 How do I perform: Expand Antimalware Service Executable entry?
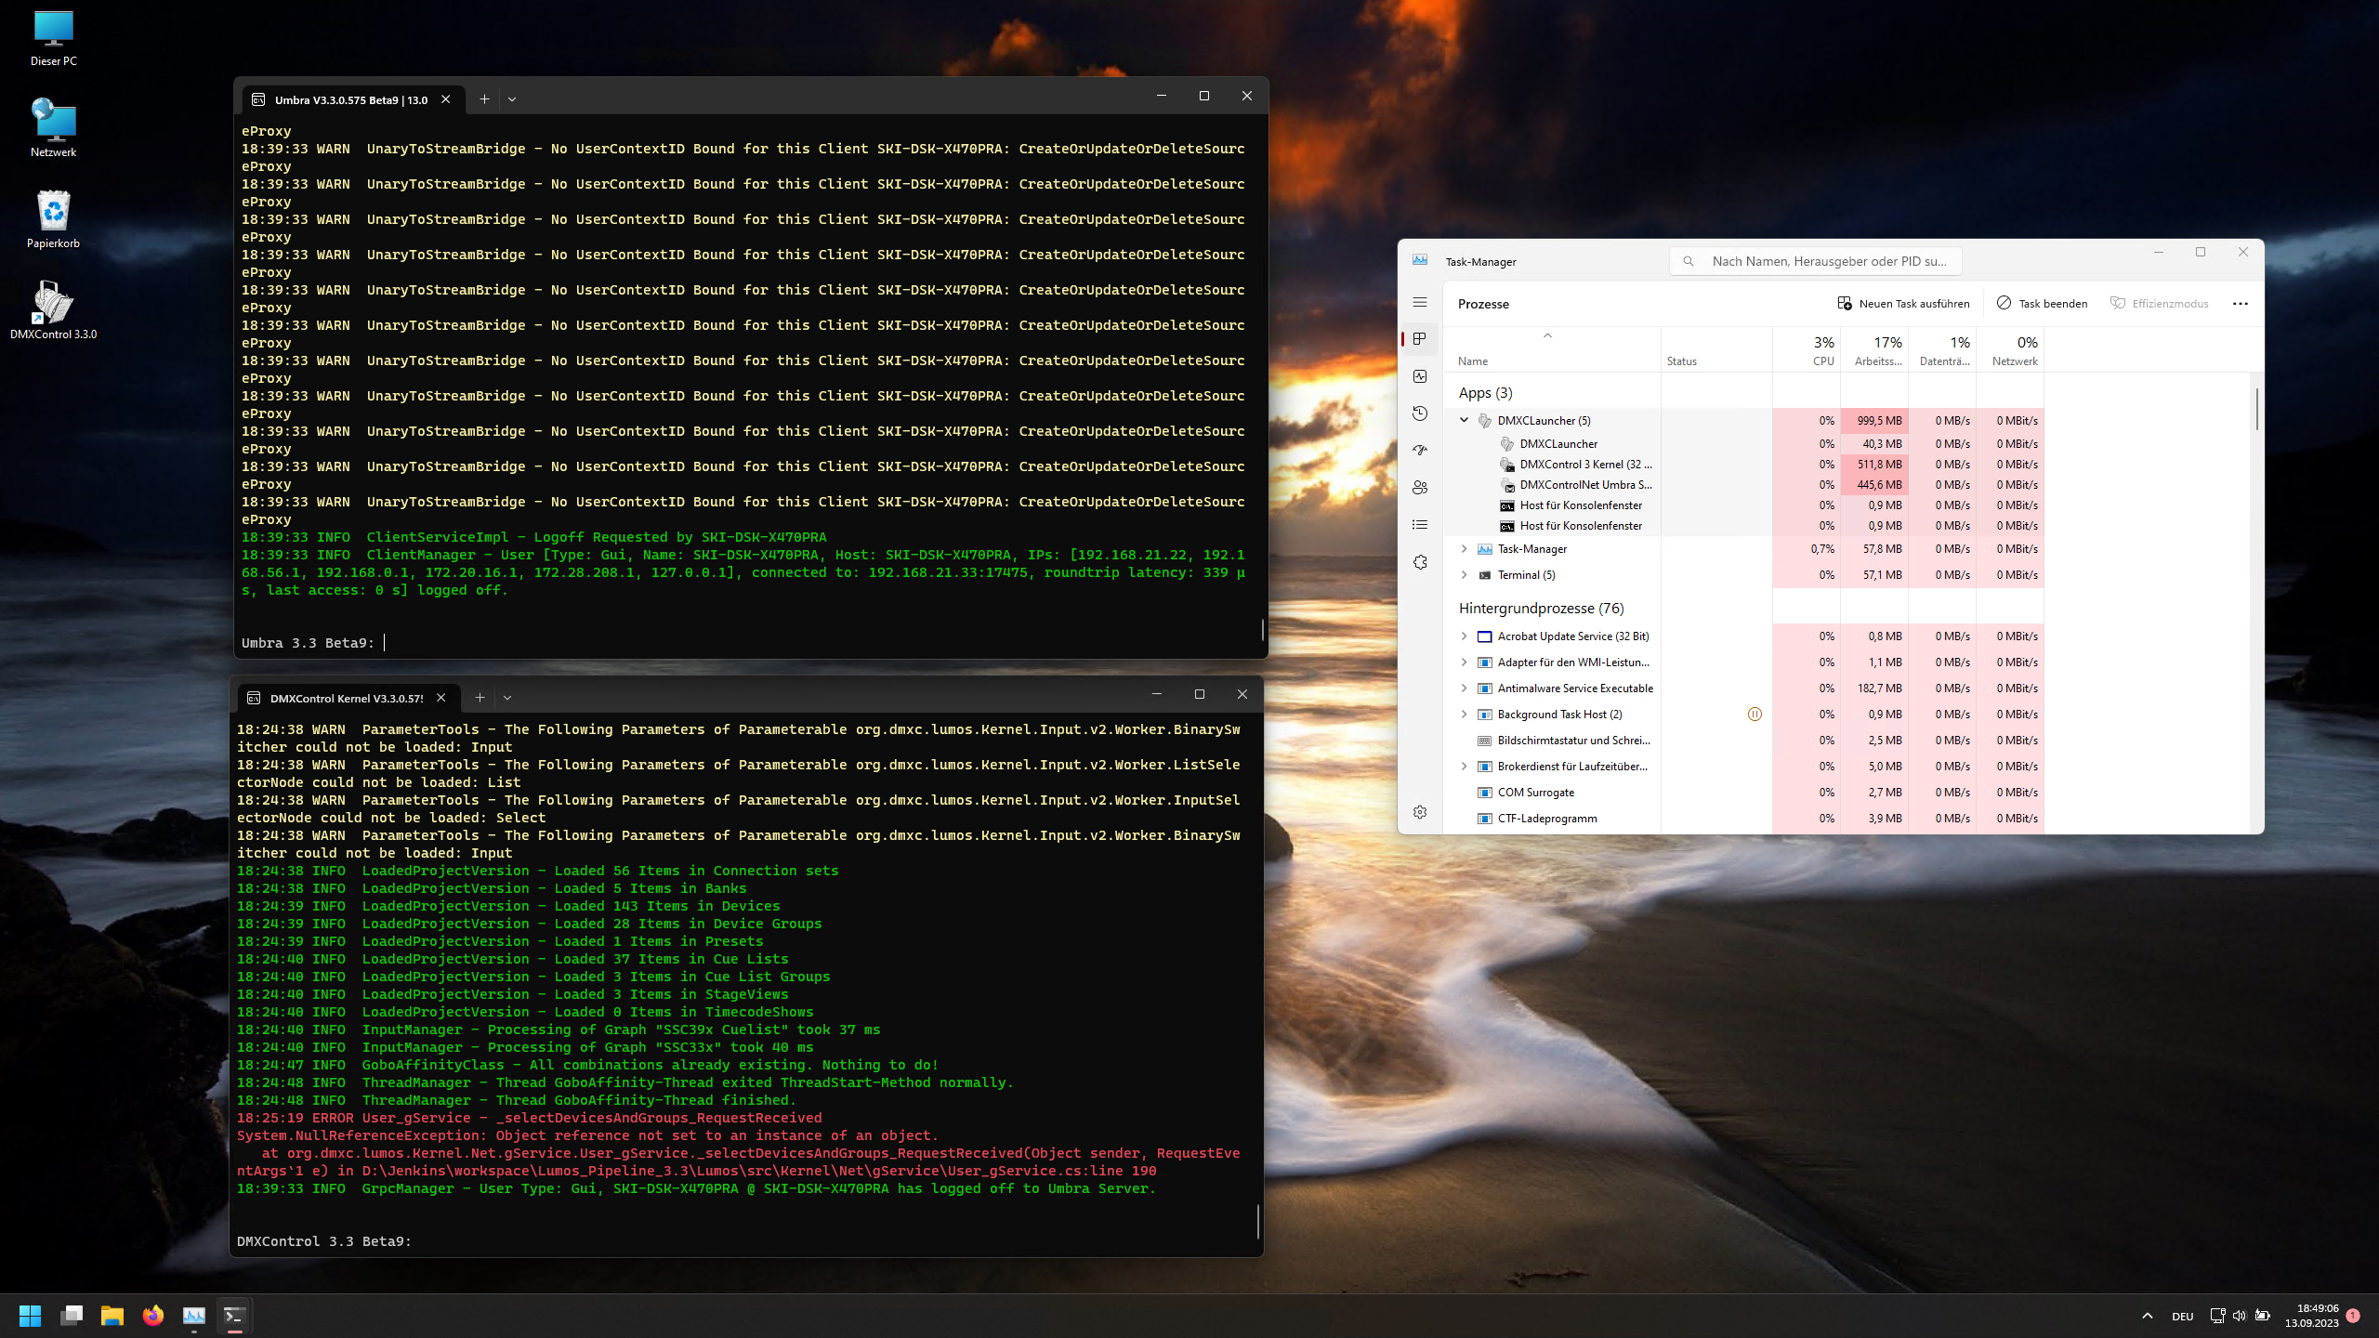click(1464, 689)
